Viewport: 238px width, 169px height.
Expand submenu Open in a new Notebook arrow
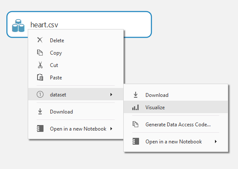216,142
